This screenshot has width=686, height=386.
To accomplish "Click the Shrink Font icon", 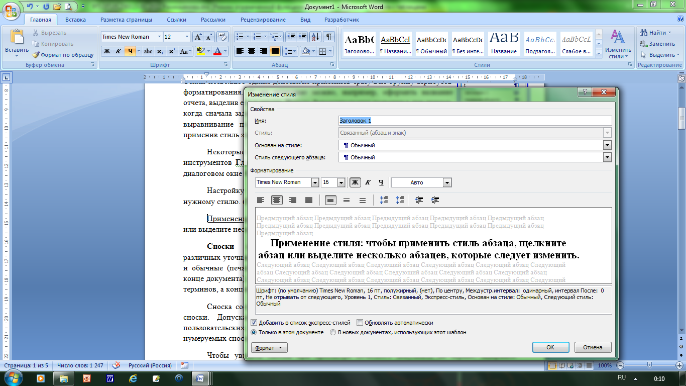I will click(x=209, y=37).
